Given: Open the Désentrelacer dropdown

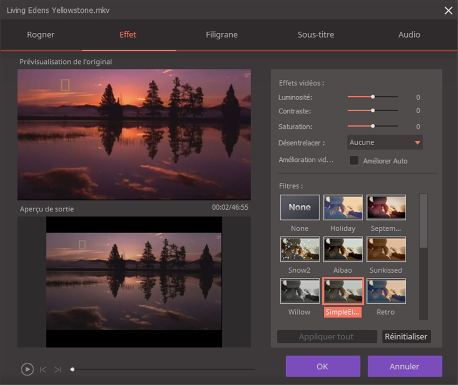Looking at the screenshot, I should point(385,142).
